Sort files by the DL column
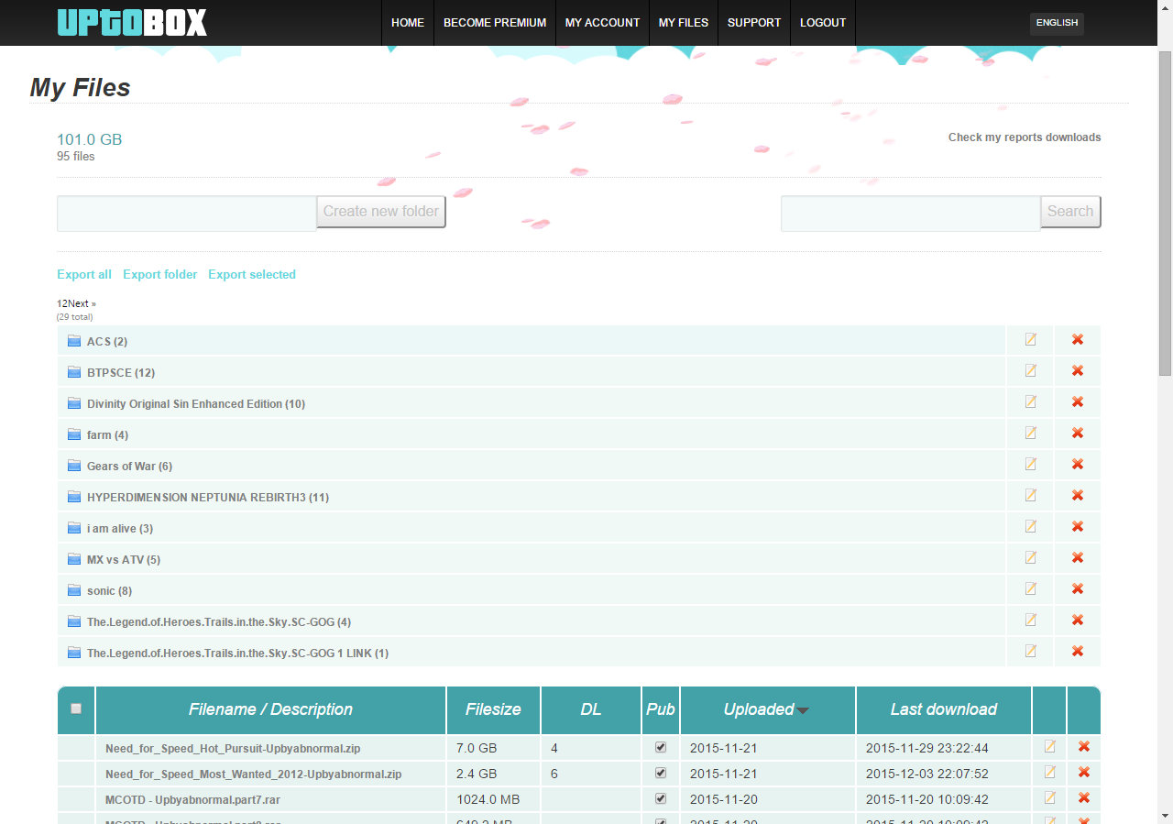 (591, 709)
